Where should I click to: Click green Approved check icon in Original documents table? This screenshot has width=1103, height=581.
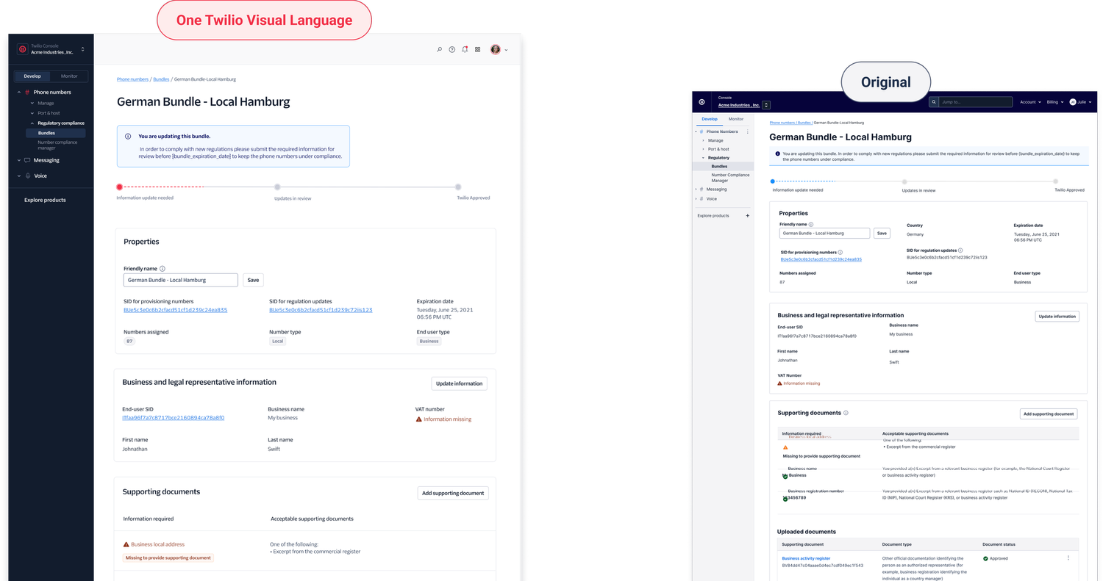click(985, 558)
